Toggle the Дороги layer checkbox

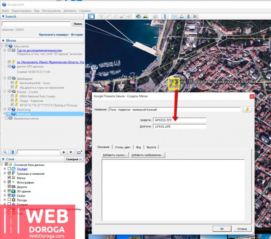(9, 186)
